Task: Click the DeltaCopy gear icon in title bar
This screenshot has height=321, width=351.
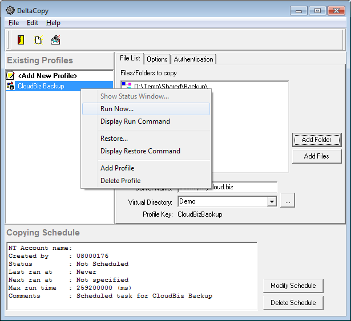Action: 10,10
